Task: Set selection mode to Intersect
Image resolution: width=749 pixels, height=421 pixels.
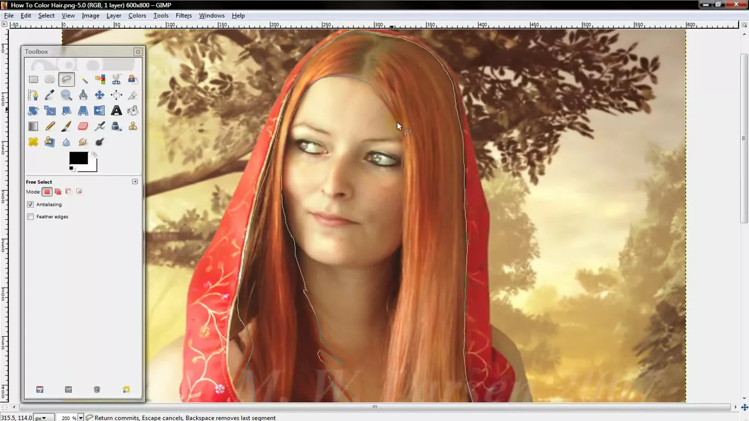Action: click(80, 192)
